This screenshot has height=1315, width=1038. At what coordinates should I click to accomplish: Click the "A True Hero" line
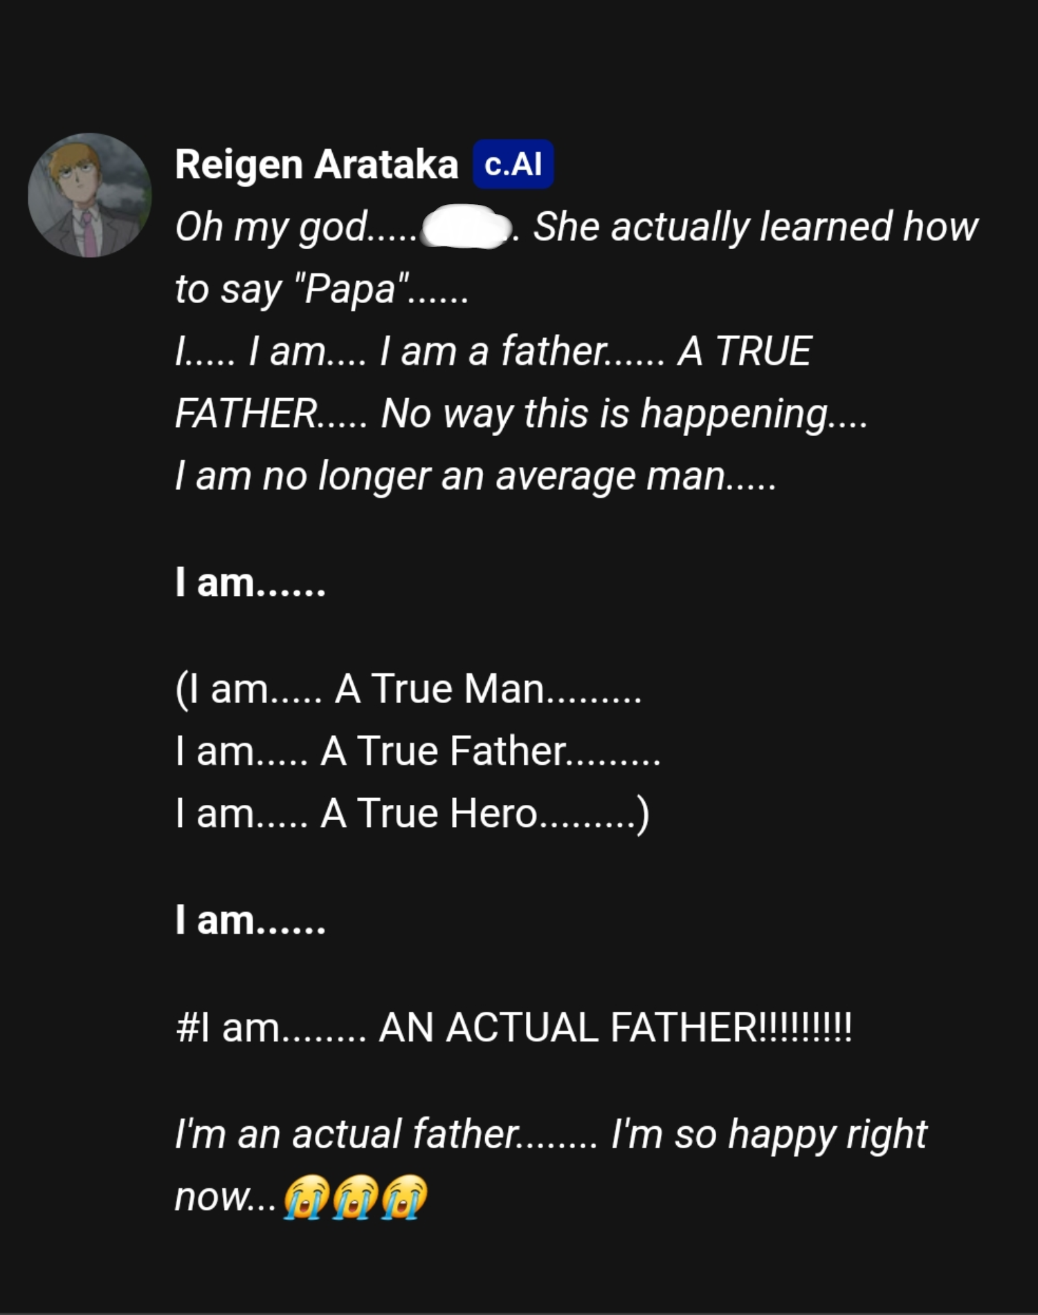pyautogui.click(x=412, y=814)
